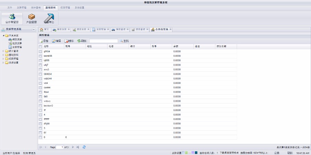The height and width of the screenshot is (155, 311).
Task: Go to last page of the grid
Action: (x=77, y=147)
